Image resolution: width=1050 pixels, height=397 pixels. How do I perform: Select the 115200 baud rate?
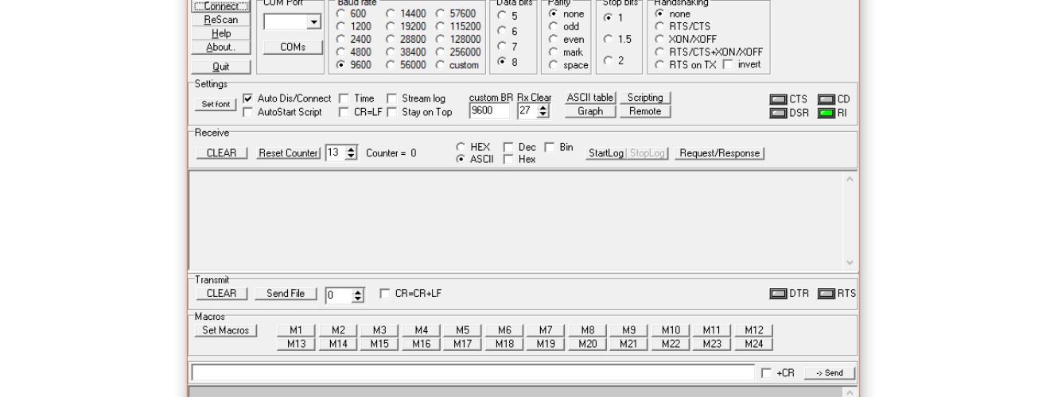point(440,26)
